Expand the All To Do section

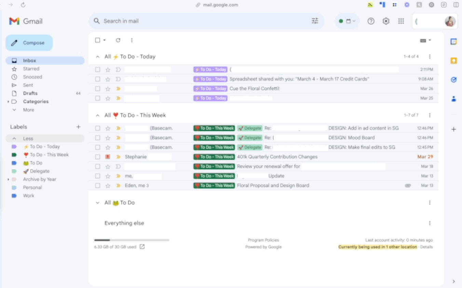[98, 203]
